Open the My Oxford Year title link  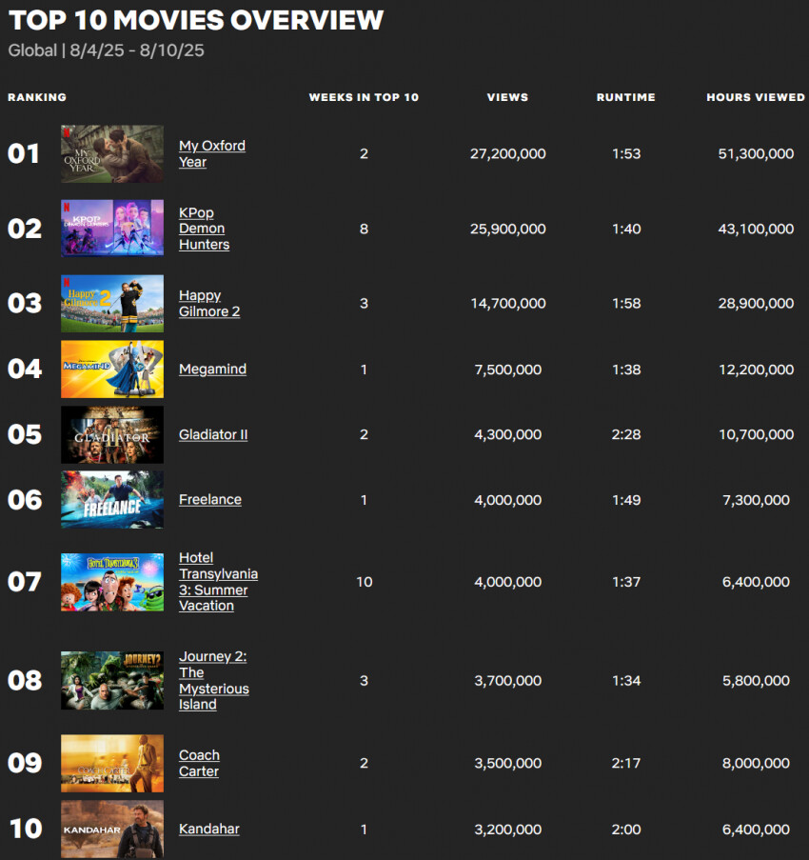[212, 153]
